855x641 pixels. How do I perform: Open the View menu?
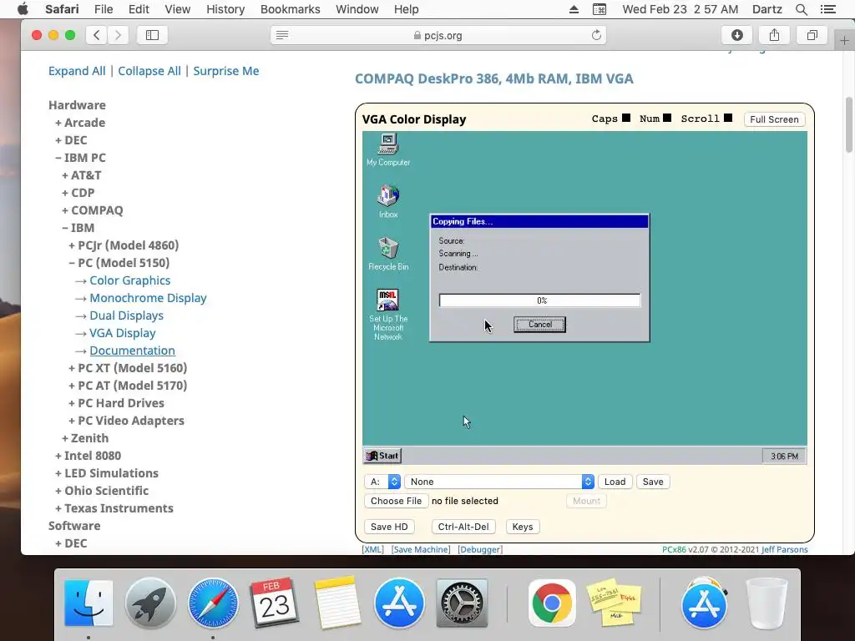point(177,9)
